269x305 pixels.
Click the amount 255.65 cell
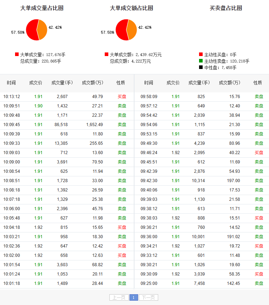coord(96,143)
